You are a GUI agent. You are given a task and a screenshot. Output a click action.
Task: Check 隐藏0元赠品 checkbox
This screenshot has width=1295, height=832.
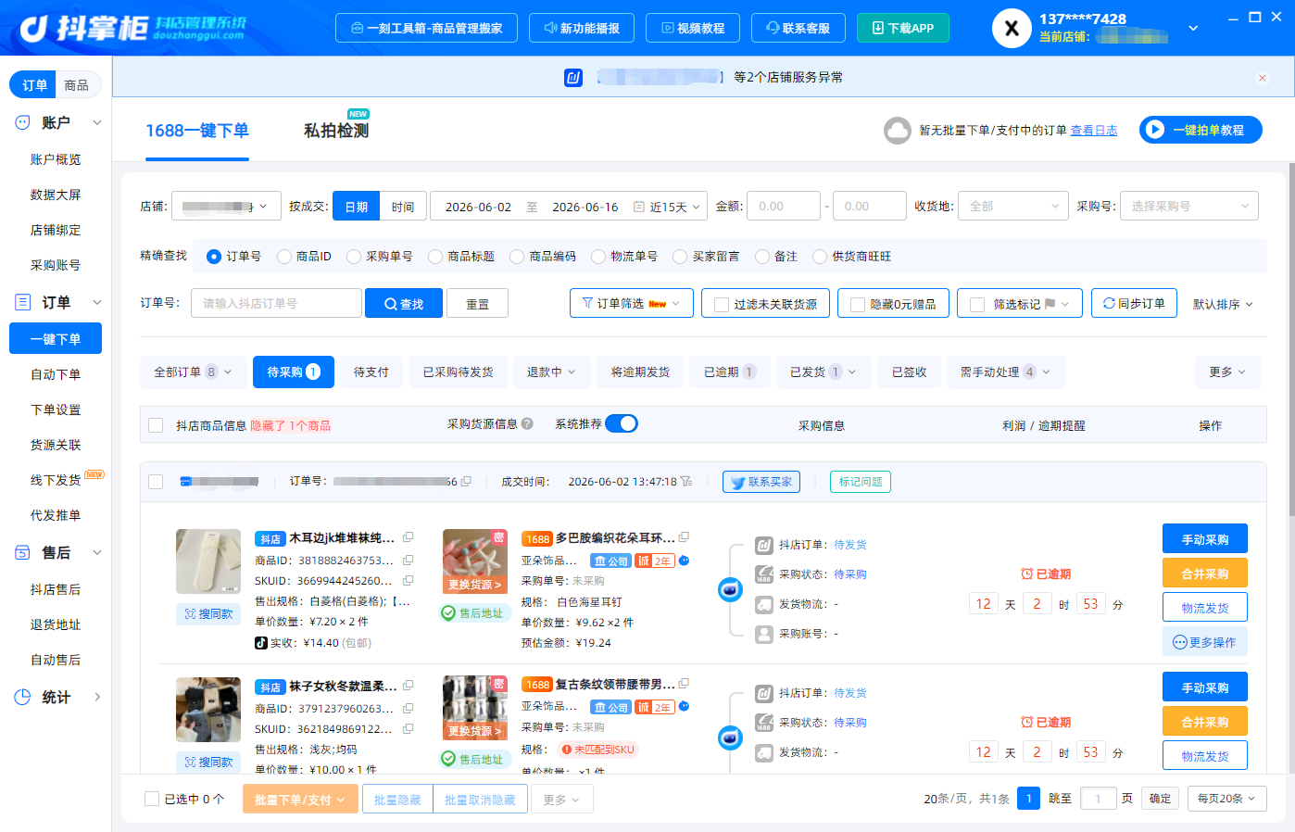pos(858,304)
